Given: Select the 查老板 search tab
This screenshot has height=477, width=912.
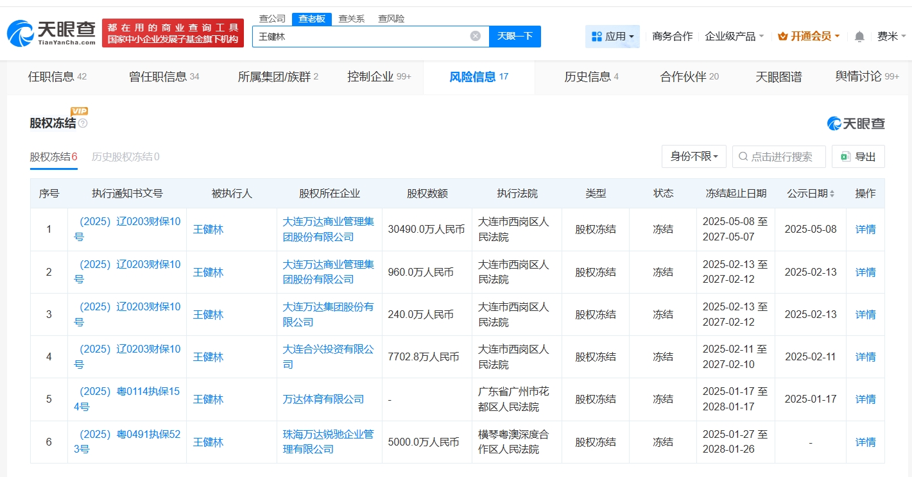Looking at the screenshot, I should 312,19.
